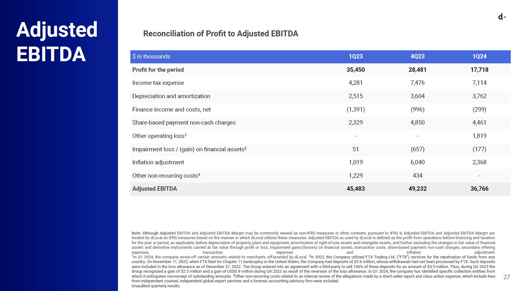Viewport: 521px width, 291px height.
Task: Select the slide title Adjusted EBITDA
Action: [x=57, y=42]
